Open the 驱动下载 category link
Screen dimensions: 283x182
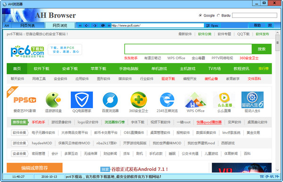[x=168, y=79]
